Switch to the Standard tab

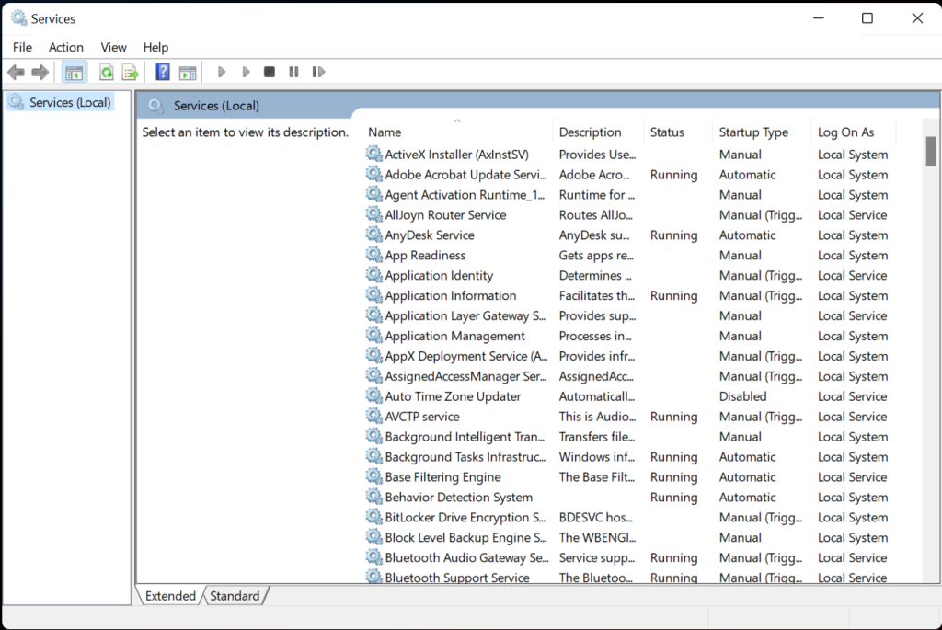tap(235, 596)
